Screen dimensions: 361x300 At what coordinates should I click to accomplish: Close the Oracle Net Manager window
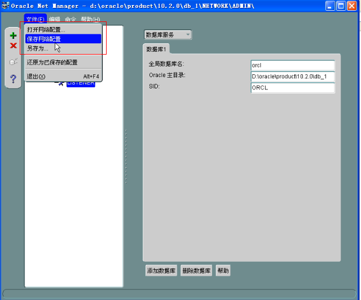(x=352, y=6)
